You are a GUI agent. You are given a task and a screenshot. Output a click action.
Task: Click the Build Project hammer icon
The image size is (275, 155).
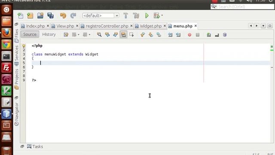[x=126, y=15]
